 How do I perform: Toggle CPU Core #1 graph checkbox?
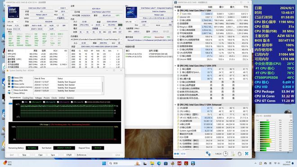pos(30,102)
